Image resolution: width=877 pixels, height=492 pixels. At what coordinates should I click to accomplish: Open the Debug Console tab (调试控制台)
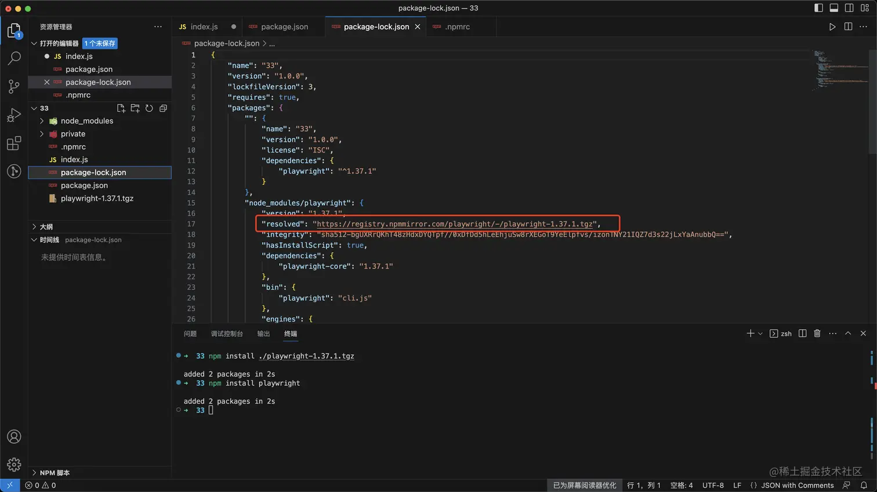click(x=227, y=334)
